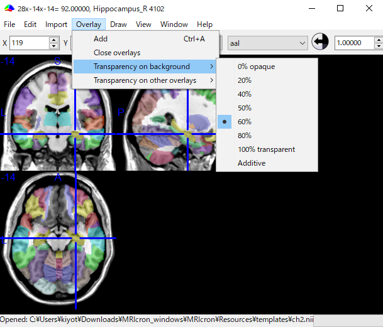Select the 60% transparency radio option

click(245, 122)
